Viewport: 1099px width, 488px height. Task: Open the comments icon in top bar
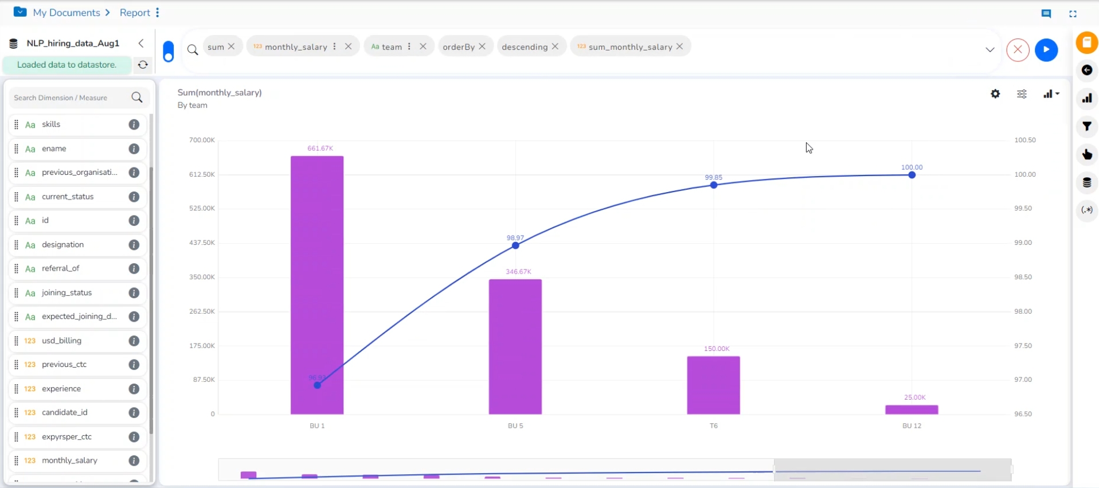(1046, 14)
